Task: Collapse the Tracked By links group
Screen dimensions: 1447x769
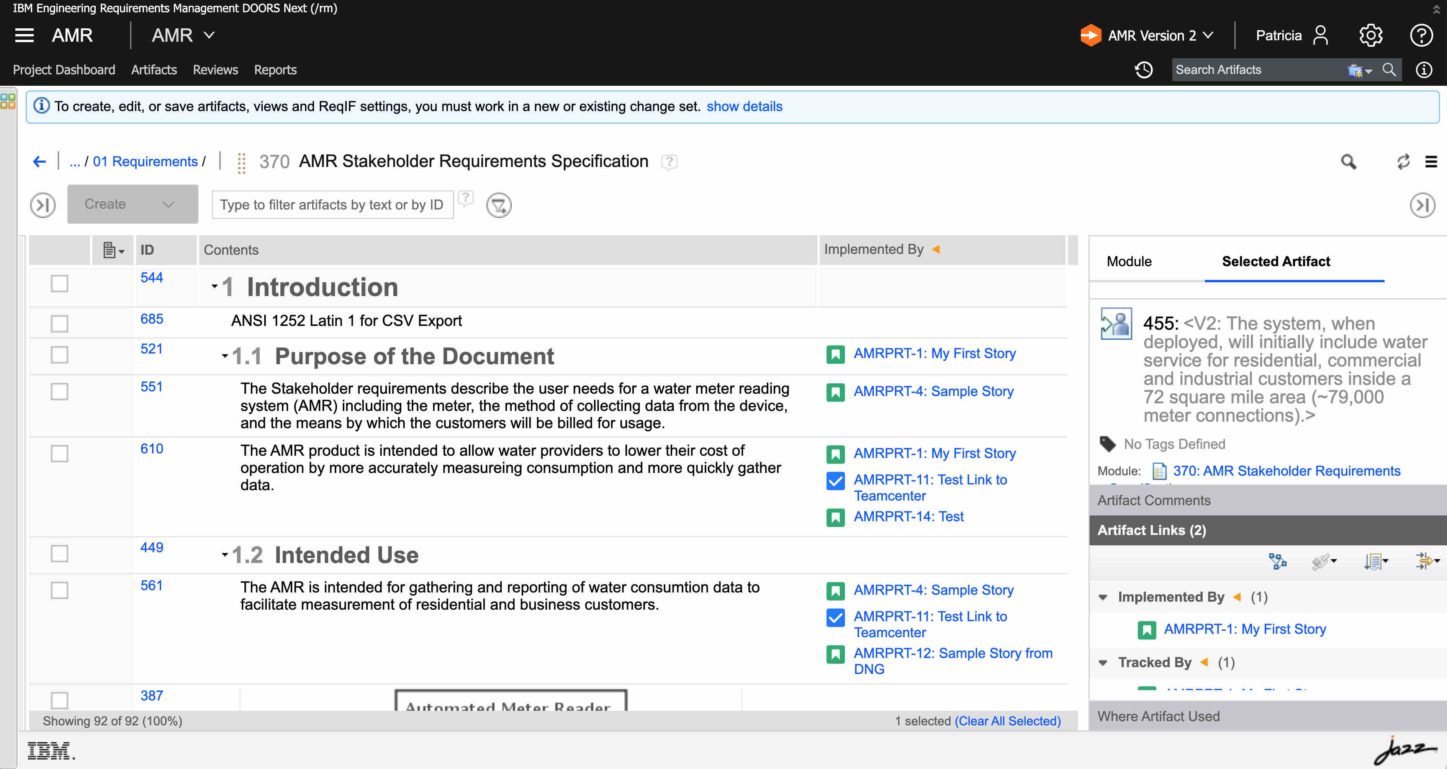Action: 1103,663
